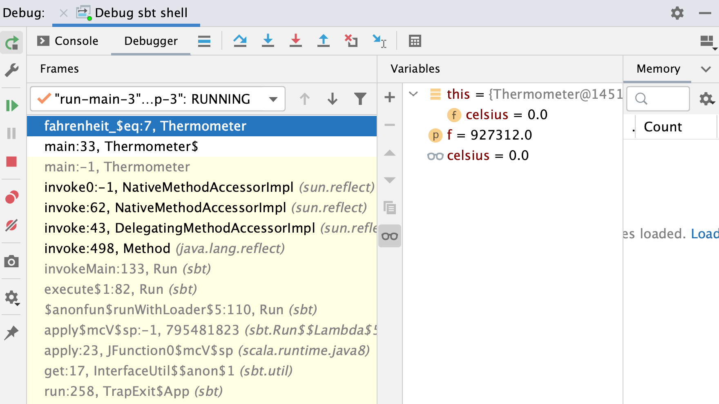Switch to the Debugger tab
The image size is (719, 404).
(x=150, y=41)
